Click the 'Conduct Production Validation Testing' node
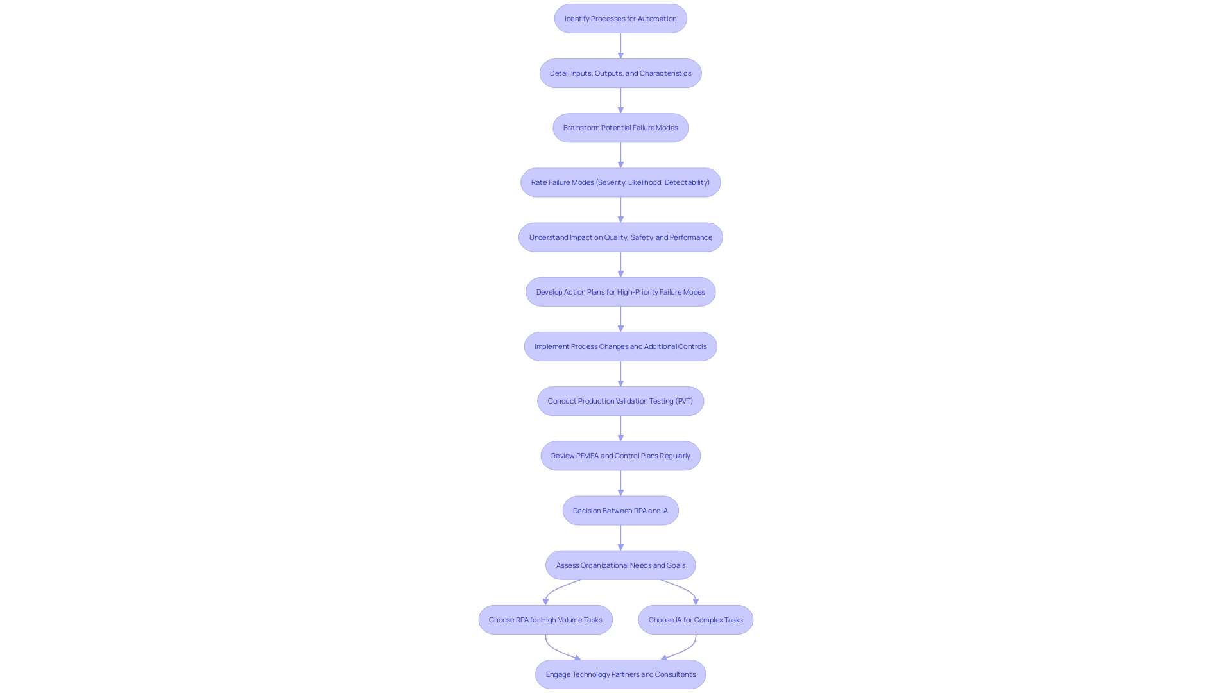Screen dimensions: 1232x693 coord(620,400)
